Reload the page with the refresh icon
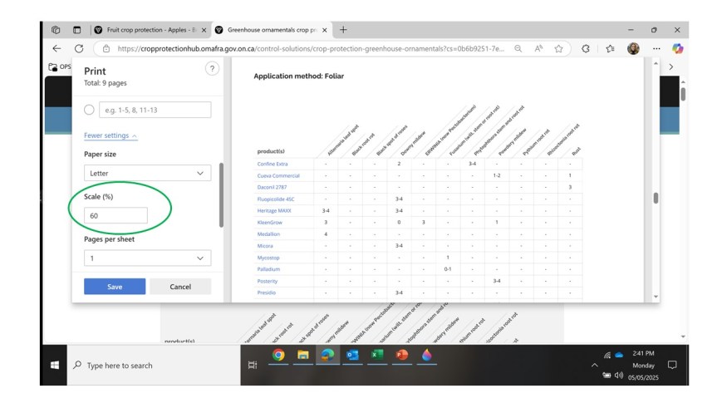The width and height of the screenshot is (717, 403). pyautogui.click(x=79, y=48)
